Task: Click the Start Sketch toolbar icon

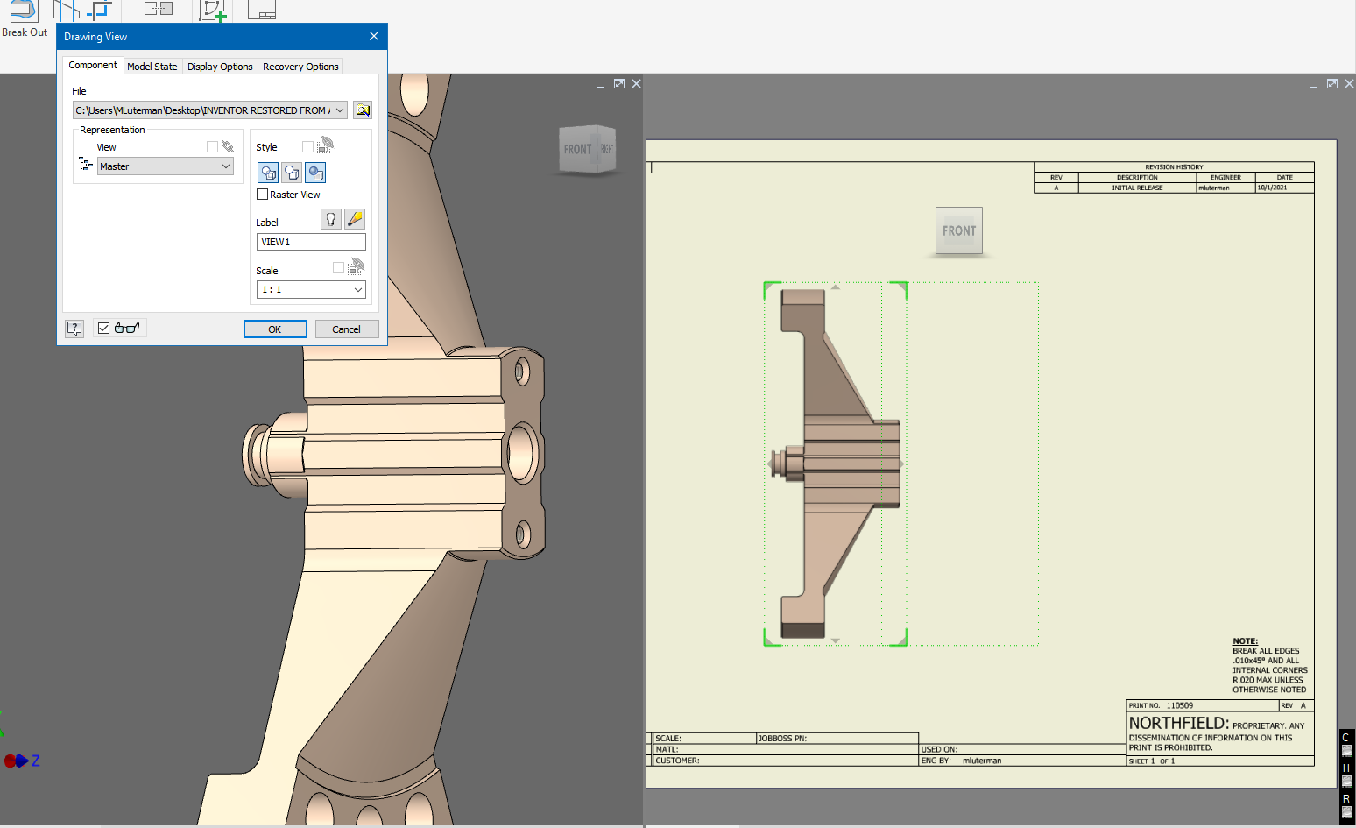Action: (x=212, y=11)
